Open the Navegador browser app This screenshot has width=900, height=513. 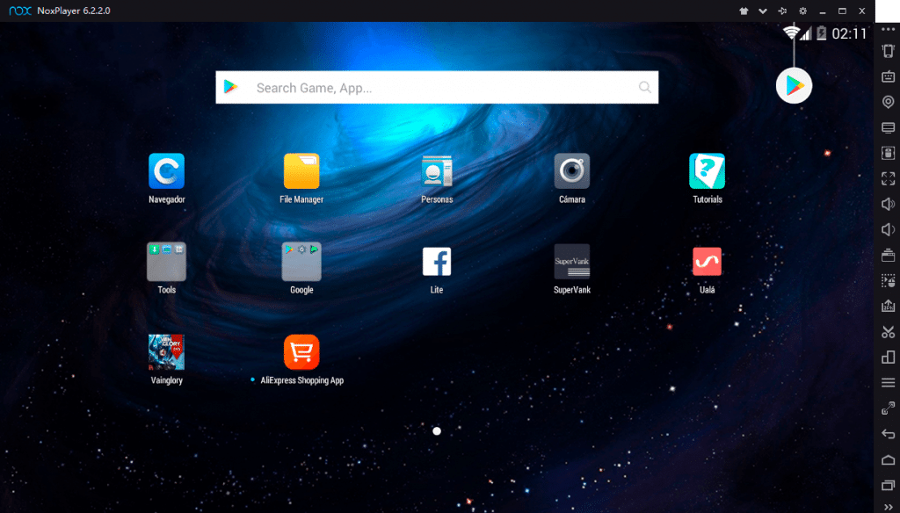(166, 171)
